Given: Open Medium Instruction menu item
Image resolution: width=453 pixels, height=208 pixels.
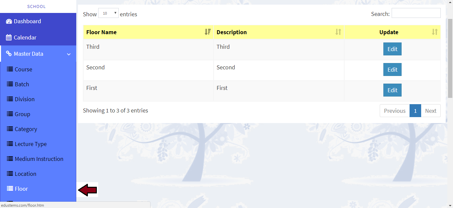Looking at the screenshot, I should pyautogui.click(x=39, y=159).
